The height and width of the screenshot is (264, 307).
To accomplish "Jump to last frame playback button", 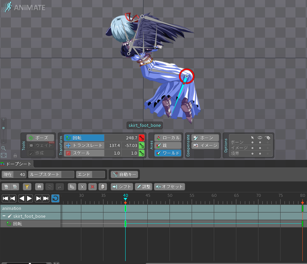I will (x=46, y=199).
